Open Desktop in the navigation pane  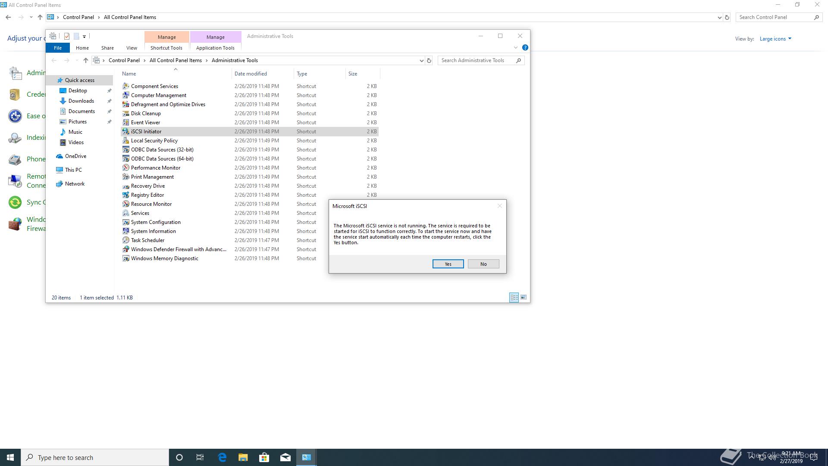click(x=78, y=91)
